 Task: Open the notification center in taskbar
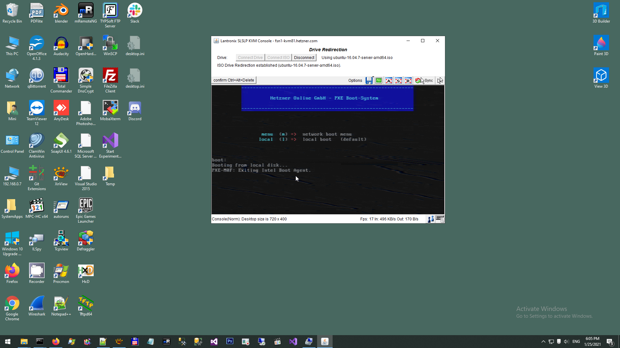pyautogui.click(x=610, y=342)
